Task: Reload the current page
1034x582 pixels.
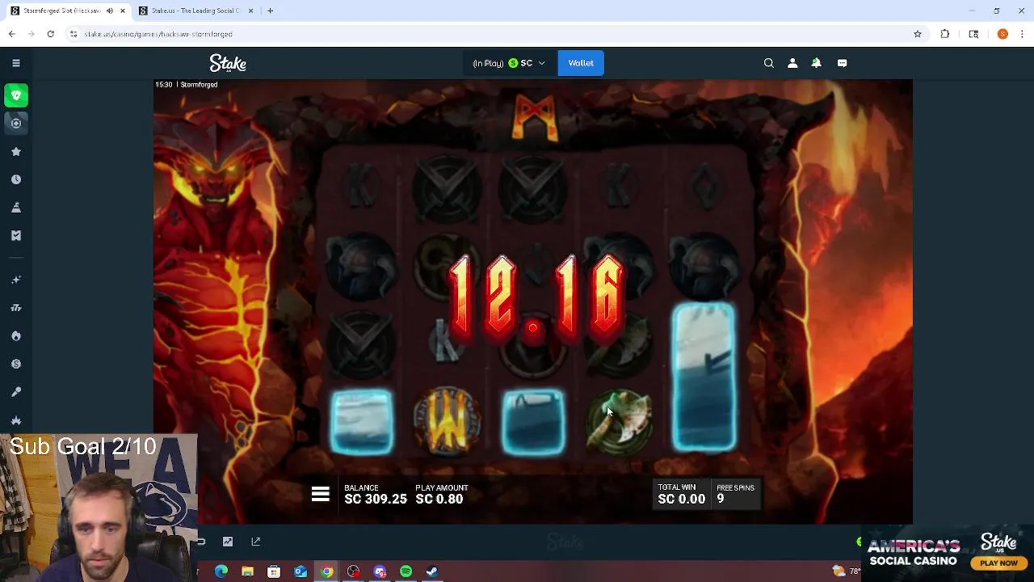Action: pyautogui.click(x=51, y=34)
